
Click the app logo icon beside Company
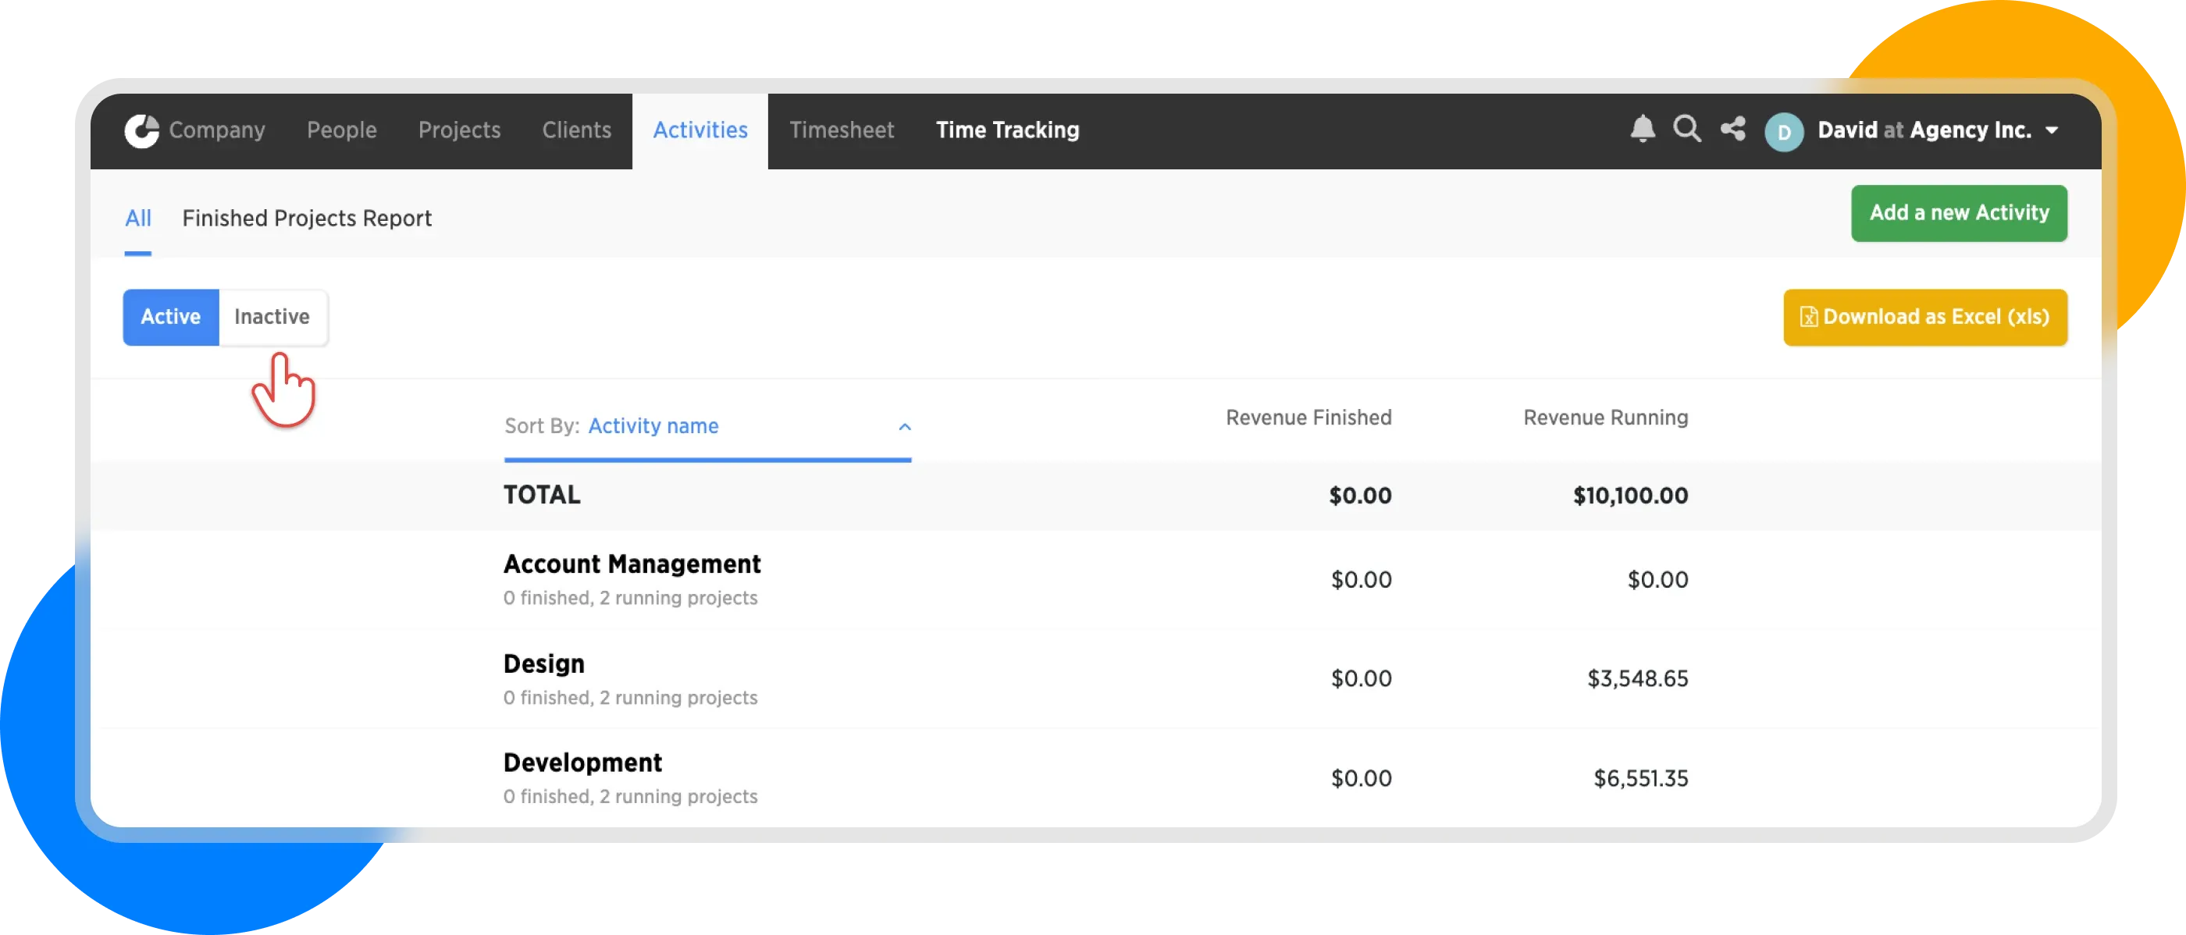142,130
